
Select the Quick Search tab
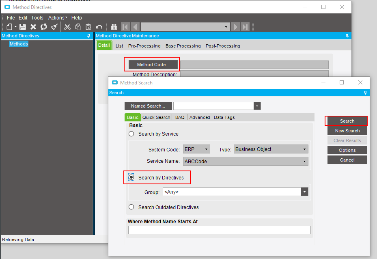(156, 117)
